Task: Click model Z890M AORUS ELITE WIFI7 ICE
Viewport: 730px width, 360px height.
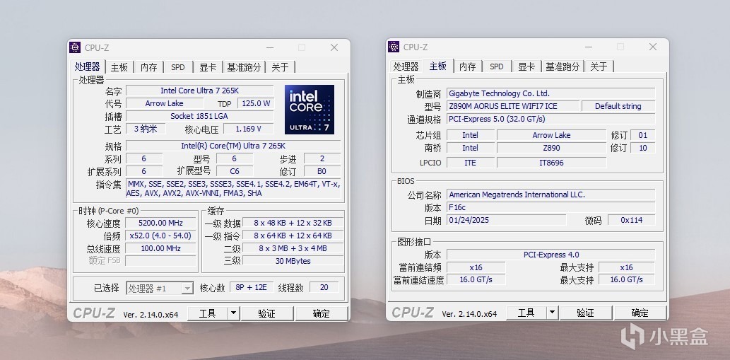Action: click(x=513, y=106)
